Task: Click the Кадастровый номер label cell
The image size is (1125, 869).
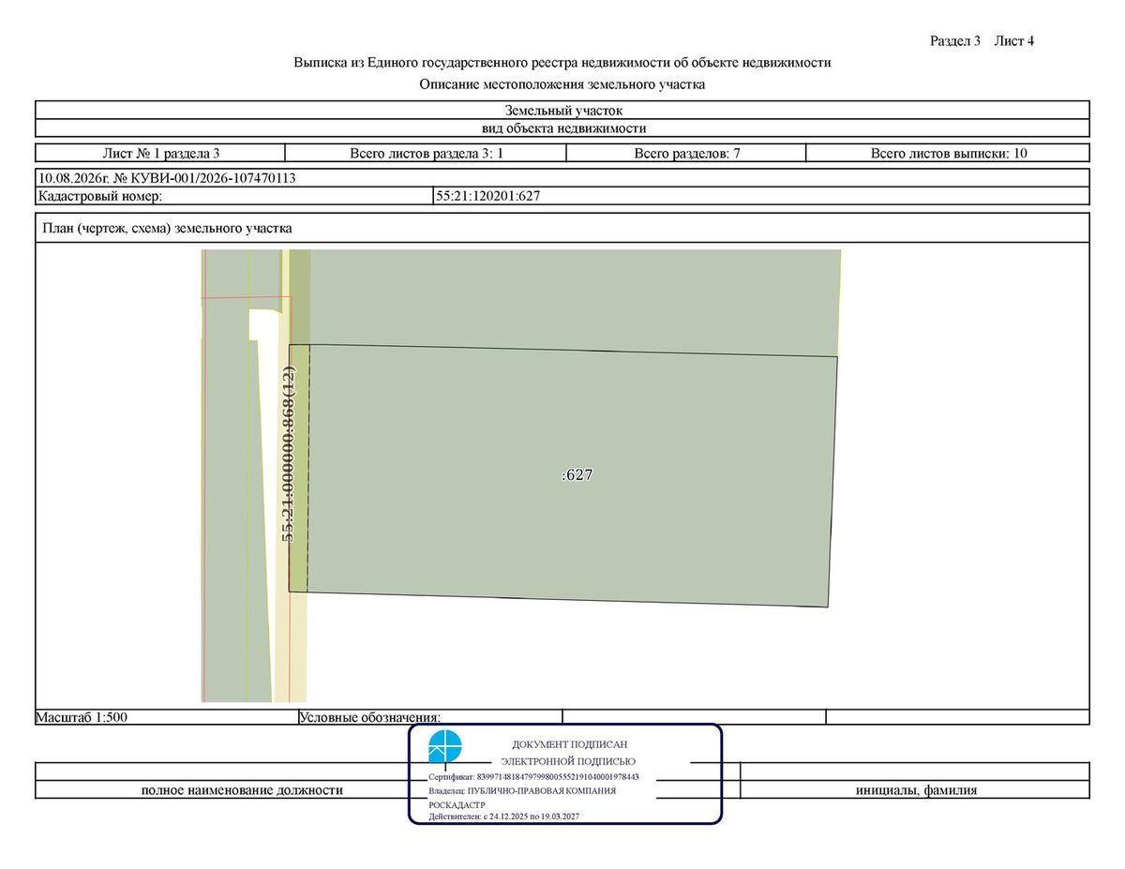Action: [234, 196]
